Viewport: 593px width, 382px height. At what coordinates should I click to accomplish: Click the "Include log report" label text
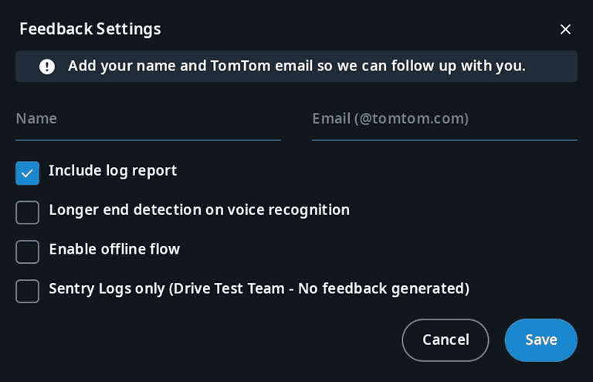113,171
